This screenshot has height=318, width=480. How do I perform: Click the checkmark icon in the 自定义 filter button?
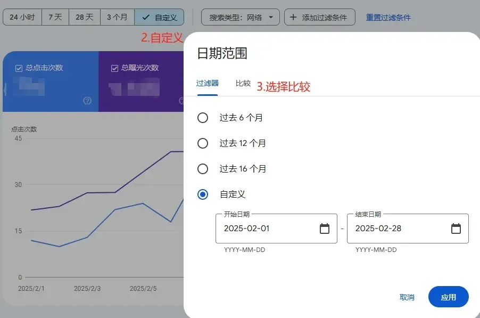pos(145,17)
